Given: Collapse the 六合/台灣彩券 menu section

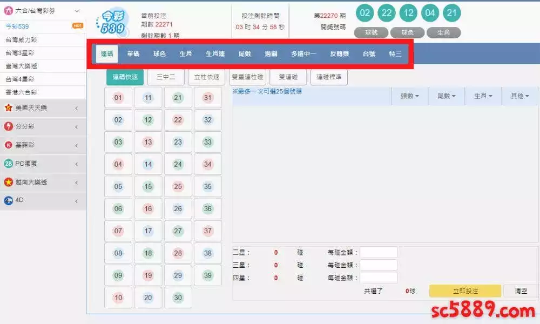Looking at the screenshot, I should (77, 11).
